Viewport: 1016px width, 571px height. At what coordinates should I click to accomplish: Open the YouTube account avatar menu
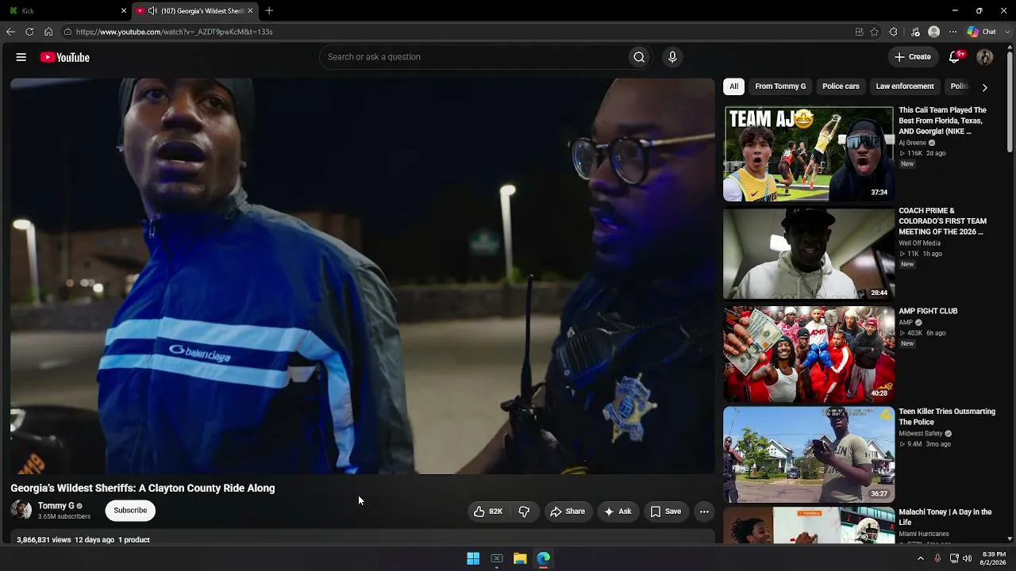point(985,57)
